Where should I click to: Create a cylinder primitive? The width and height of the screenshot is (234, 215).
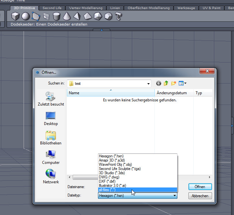[57, 16]
